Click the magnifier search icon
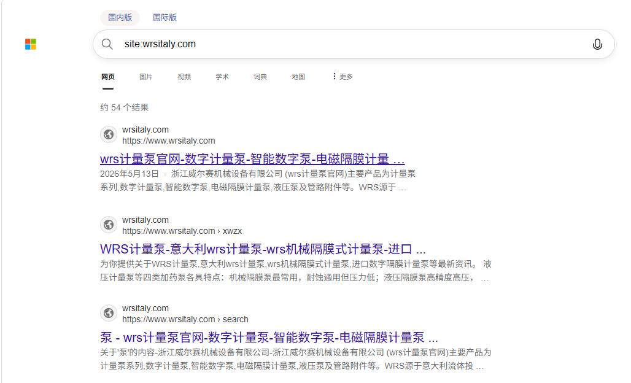 coord(107,44)
